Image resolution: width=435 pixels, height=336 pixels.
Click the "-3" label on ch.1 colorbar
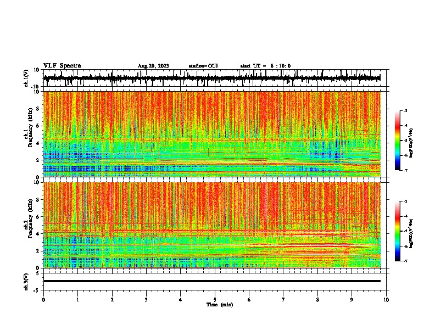click(405, 110)
